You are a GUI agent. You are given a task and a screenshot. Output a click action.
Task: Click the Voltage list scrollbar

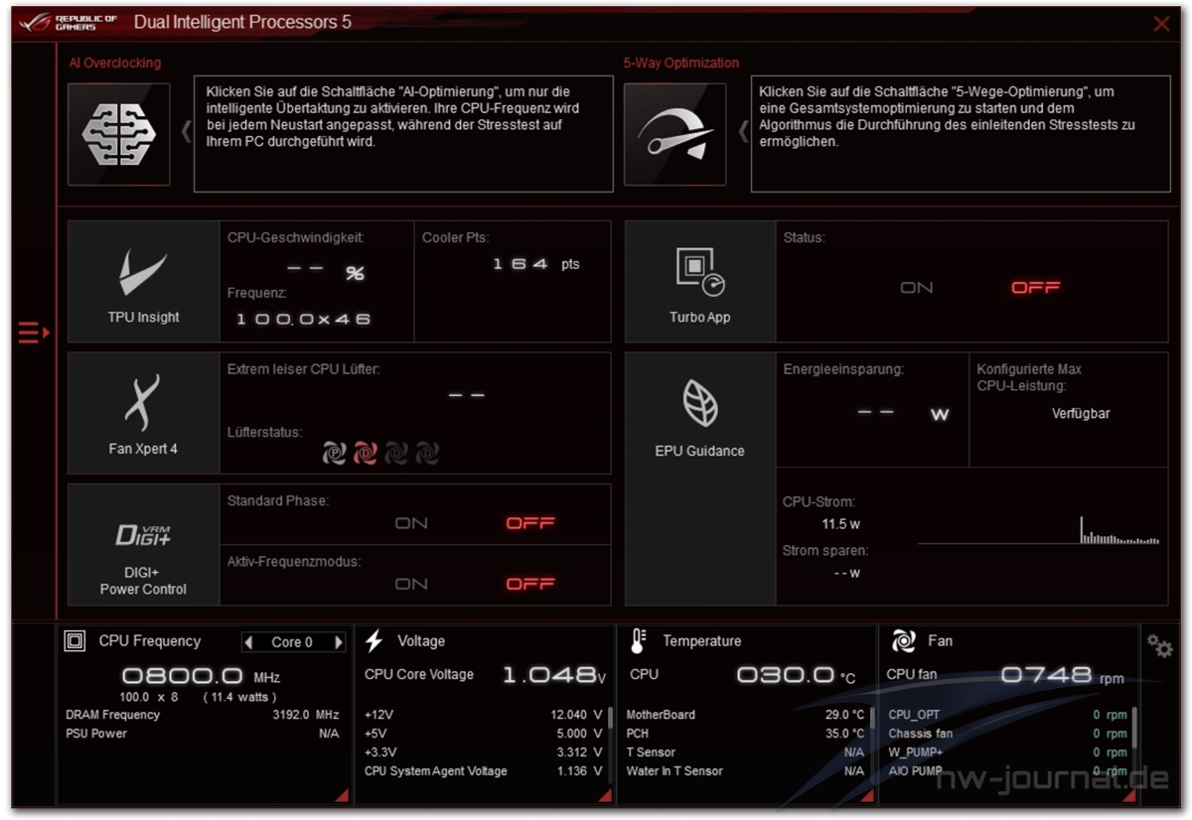[609, 720]
